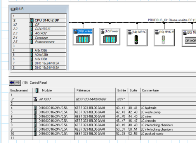Click the IM 153-1 module icon

tap(35, 99)
